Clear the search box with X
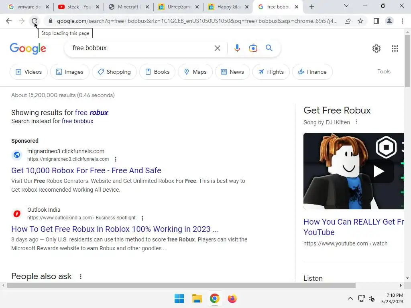This screenshot has width=411, height=308. [217, 48]
